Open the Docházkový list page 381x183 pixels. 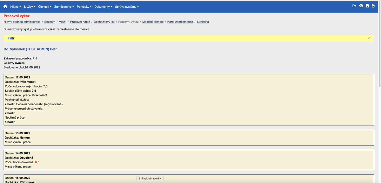click(104, 22)
